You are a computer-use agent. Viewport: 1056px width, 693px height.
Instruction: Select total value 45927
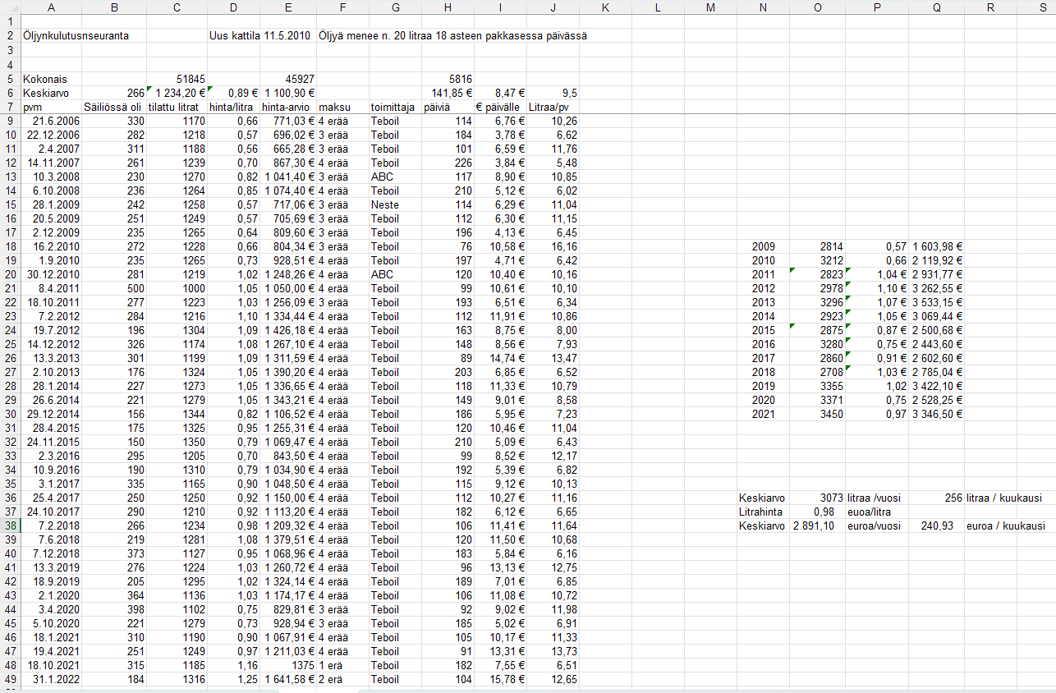[x=288, y=79]
